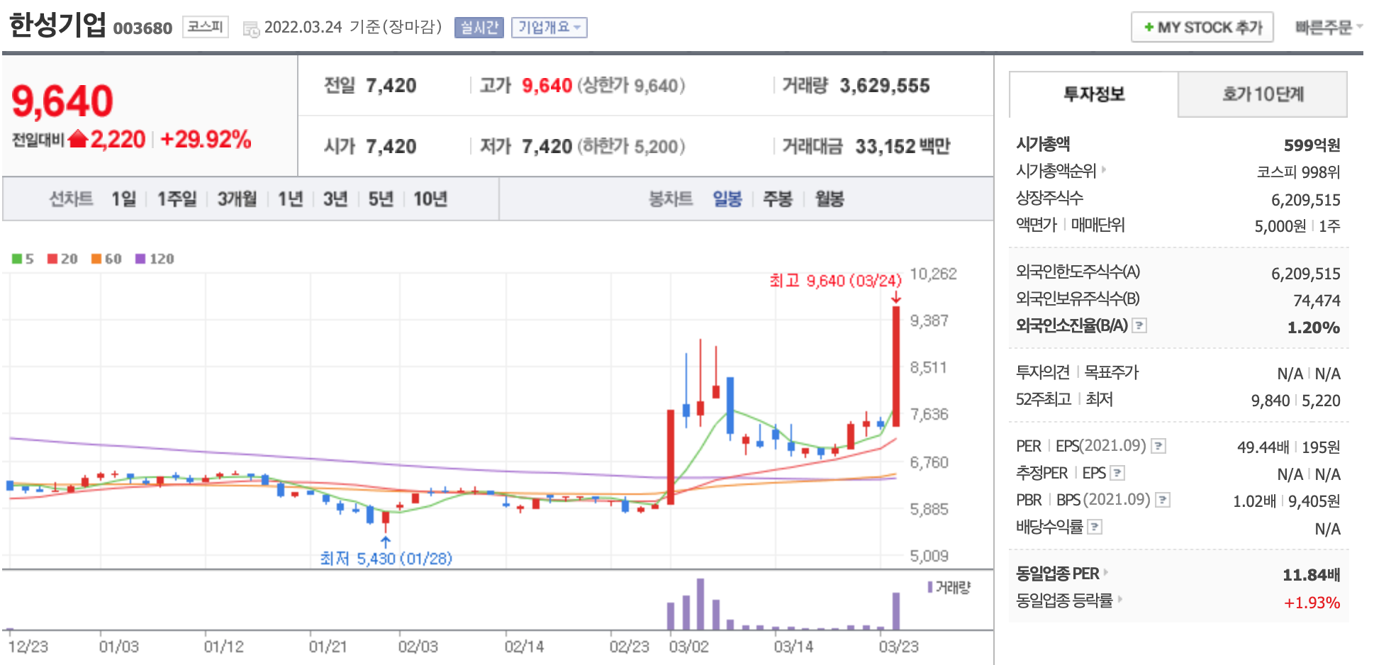Click 외국인소진율 value 1.20%
This screenshot has height=665, width=1374.
1314,328
